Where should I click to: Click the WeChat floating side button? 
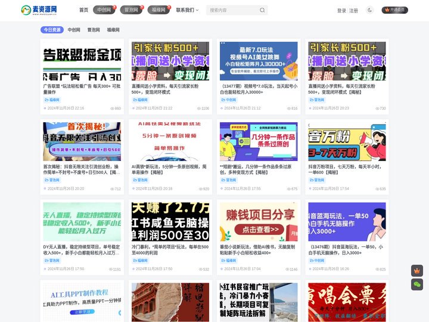(x=416, y=284)
